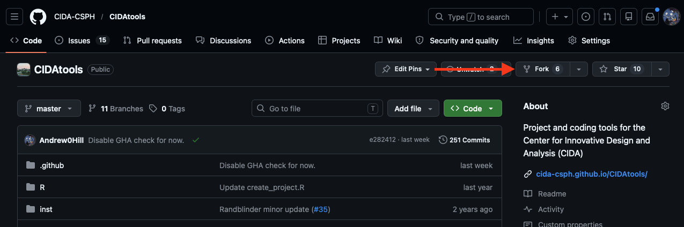Open the green Code dropdown

pyautogui.click(x=473, y=108)
